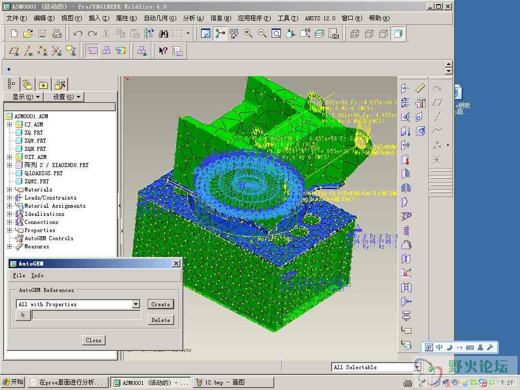Open the 设置 button in model tree
This screenshot has height=390, width=520.
(x=64, y=97)
